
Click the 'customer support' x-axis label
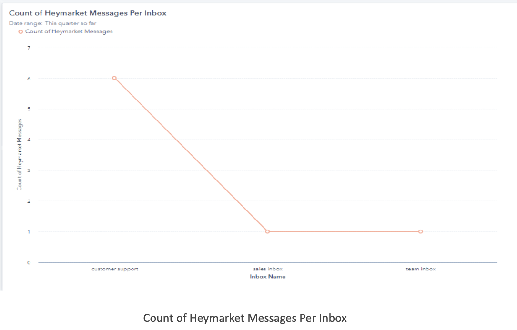(115, 269)
